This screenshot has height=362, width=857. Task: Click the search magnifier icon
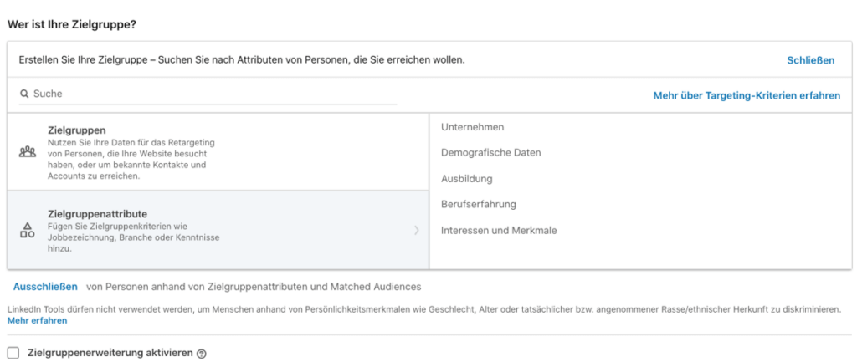pyautogui.click(x=24, y=94)
